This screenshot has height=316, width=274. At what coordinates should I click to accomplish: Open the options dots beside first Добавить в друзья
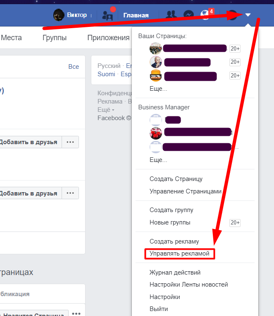tap(70, 142)
